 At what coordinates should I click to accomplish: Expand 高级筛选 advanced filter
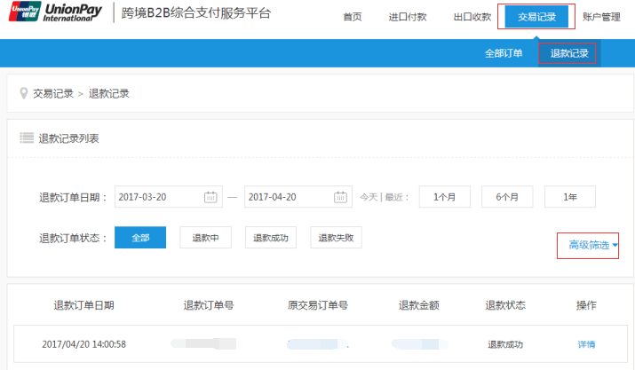(x=593, y=245)
